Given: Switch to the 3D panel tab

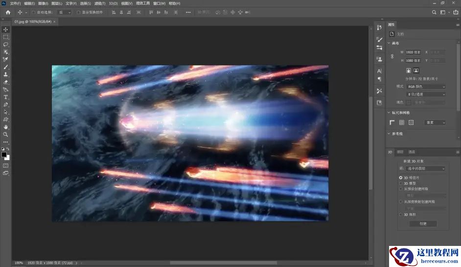Looking at the screenshot, I should point(390,152).
